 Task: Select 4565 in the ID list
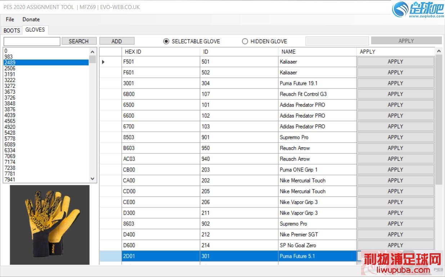(46, 121)
